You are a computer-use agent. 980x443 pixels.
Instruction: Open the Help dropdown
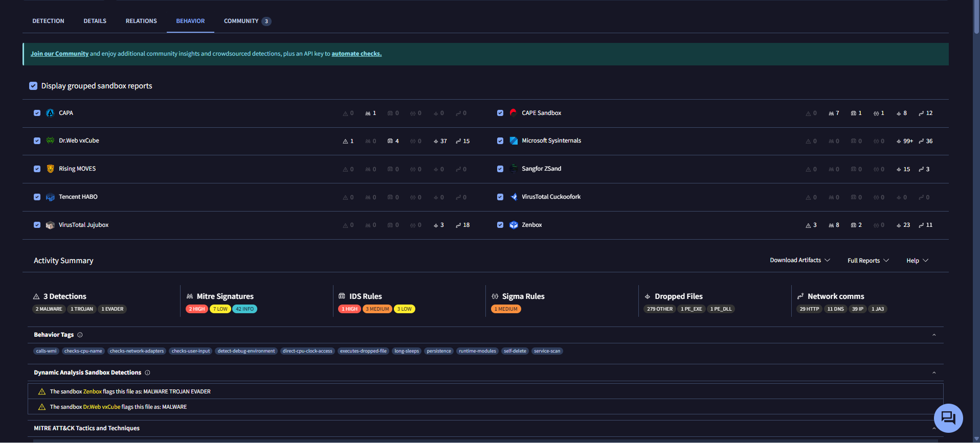click(917, 261)
